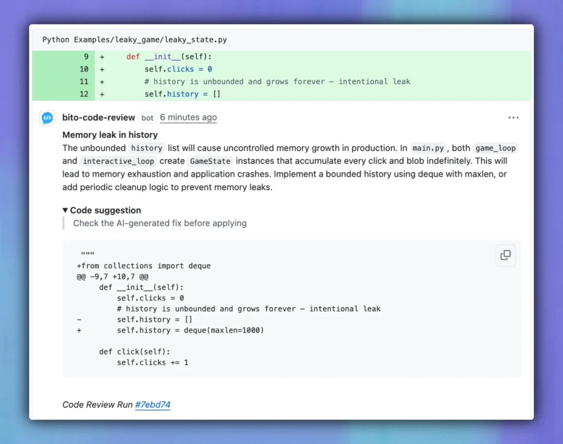Click the bito-code-review bot avatar icon
This screenshot has height=444, width=563.
point(47,118)
